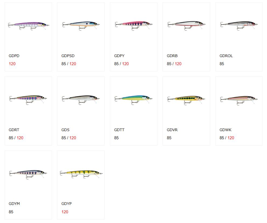Open the pink GDPY lure picture
The height and width of the screenshot is (223, 267).
pos(133,25)
